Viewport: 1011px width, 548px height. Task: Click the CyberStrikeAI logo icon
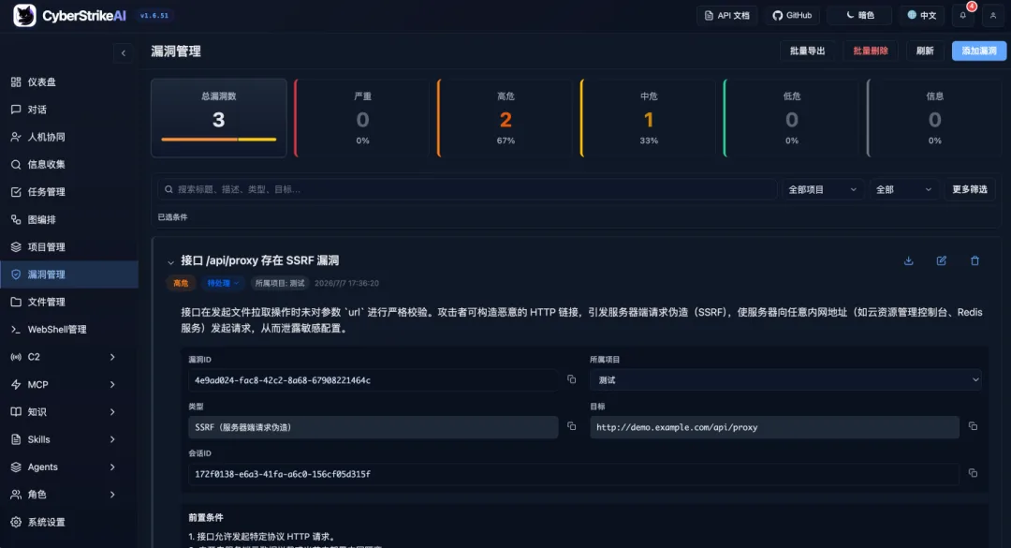pos(24,16)
